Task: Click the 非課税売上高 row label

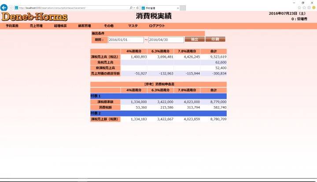Action: click(105, 68)
